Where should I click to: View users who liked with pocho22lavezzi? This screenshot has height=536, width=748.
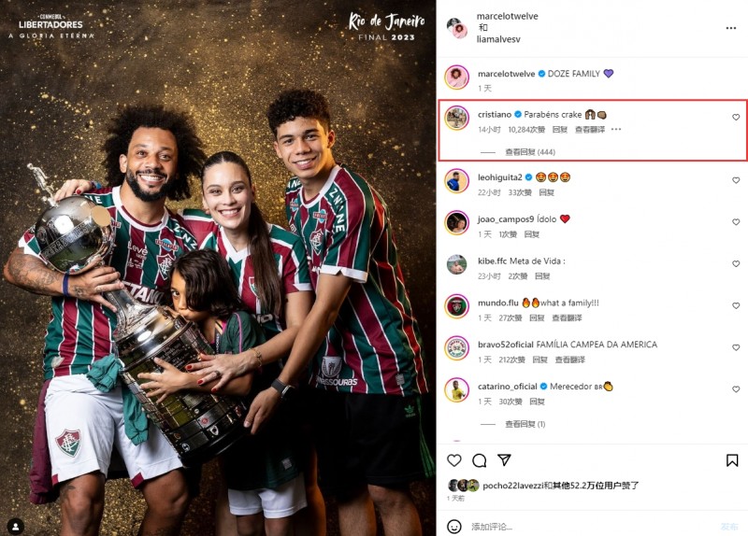560,486
